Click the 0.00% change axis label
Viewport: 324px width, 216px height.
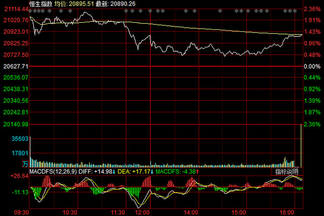313,66
